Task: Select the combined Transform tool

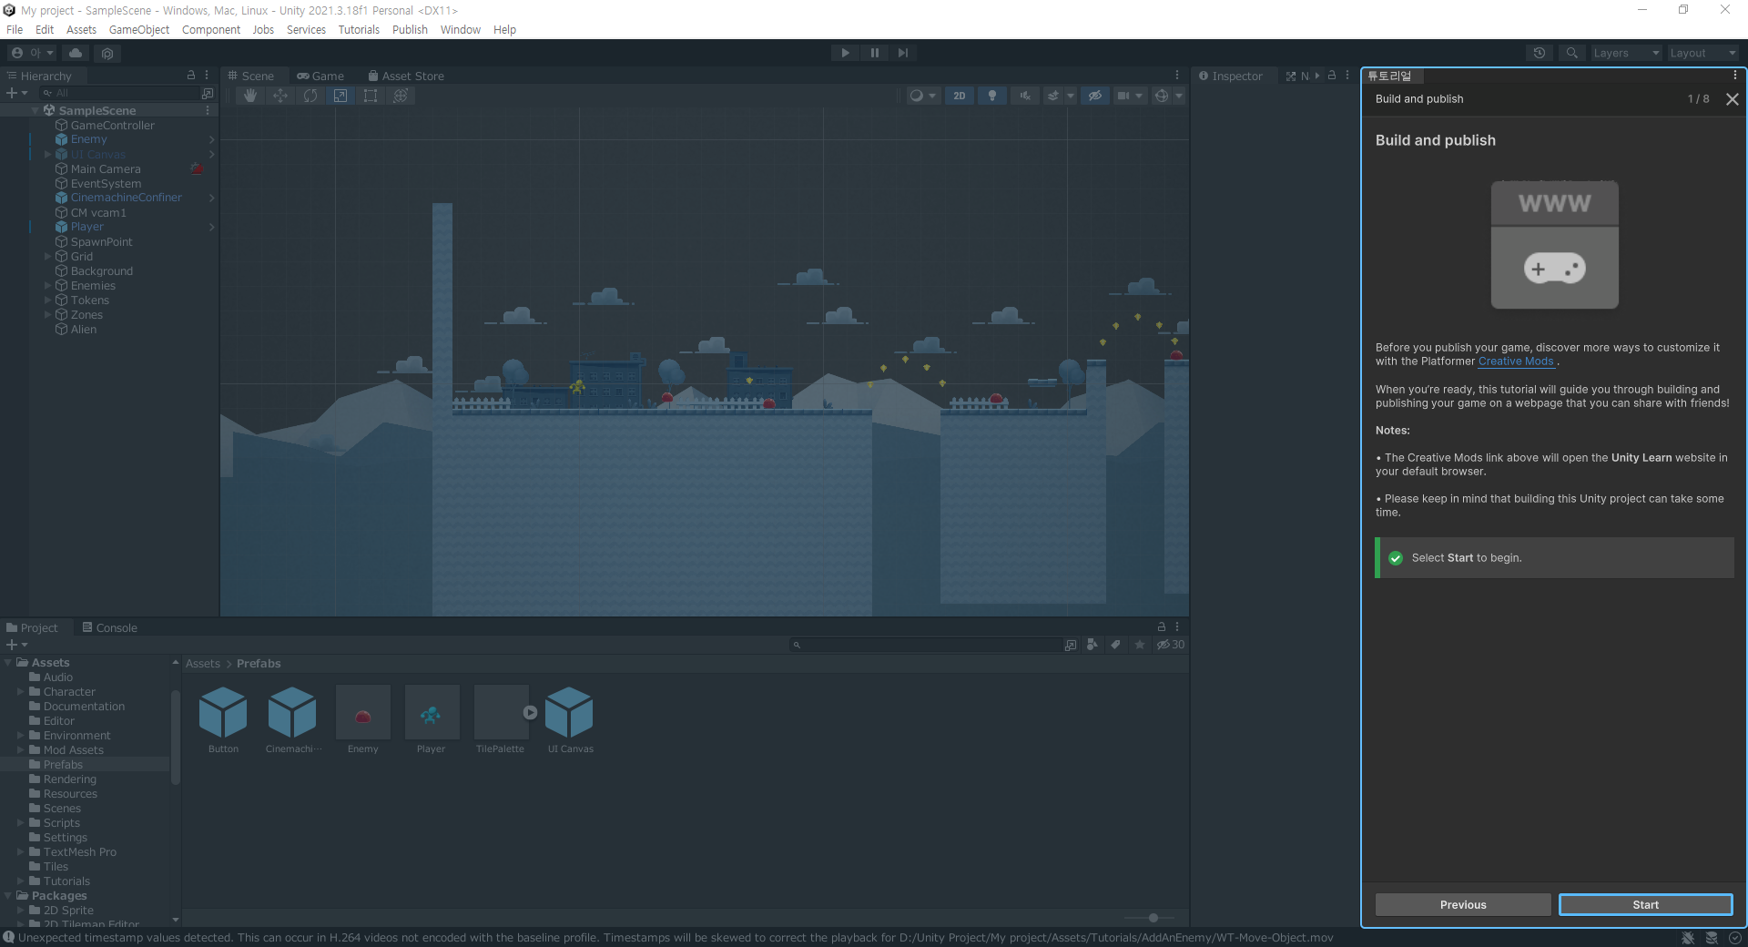Action: click(401, 96)
